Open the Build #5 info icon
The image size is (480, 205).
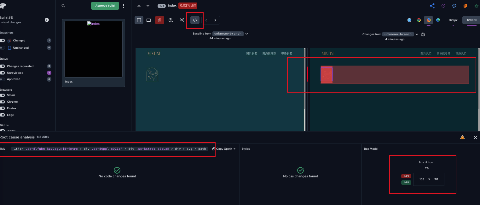coord(47,20)
